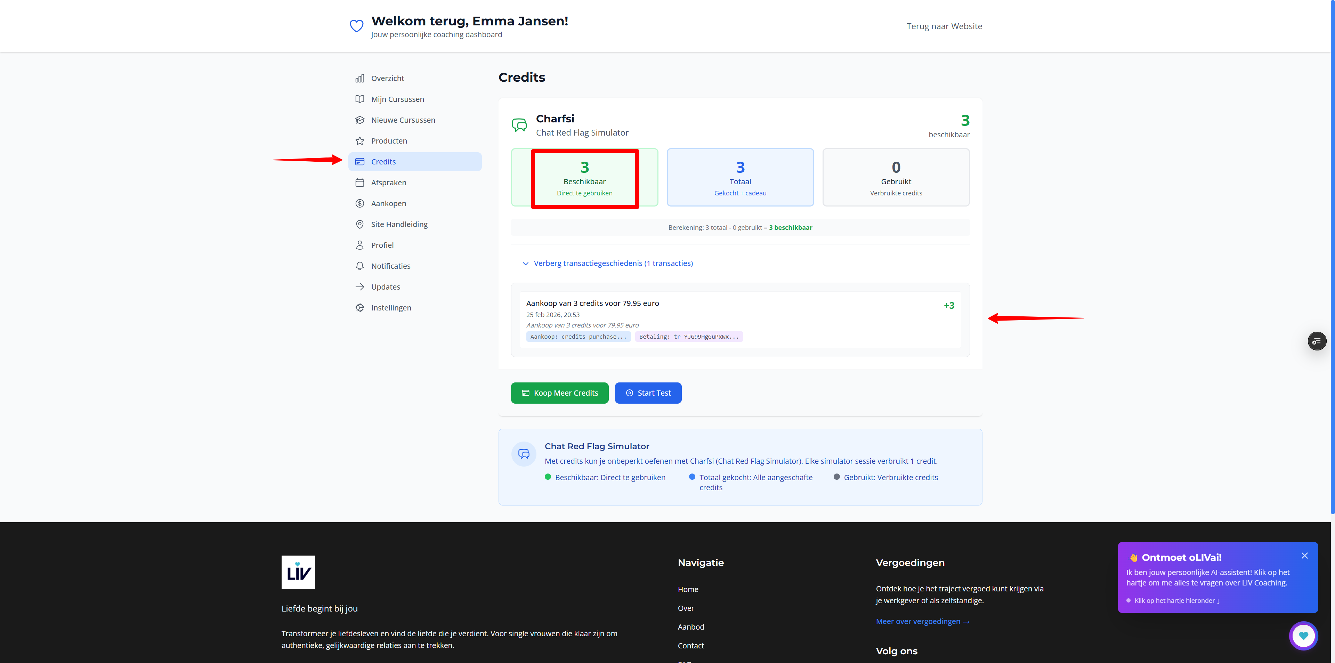Click the Charfsi chat bubble icon
The height and width of the screenshot is (663, 1335).
click(519, 125)
